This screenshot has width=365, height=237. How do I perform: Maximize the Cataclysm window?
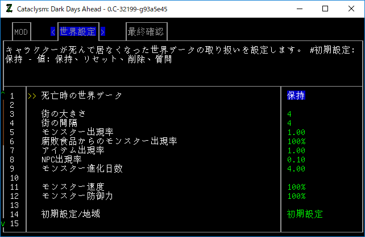point(325,9)
